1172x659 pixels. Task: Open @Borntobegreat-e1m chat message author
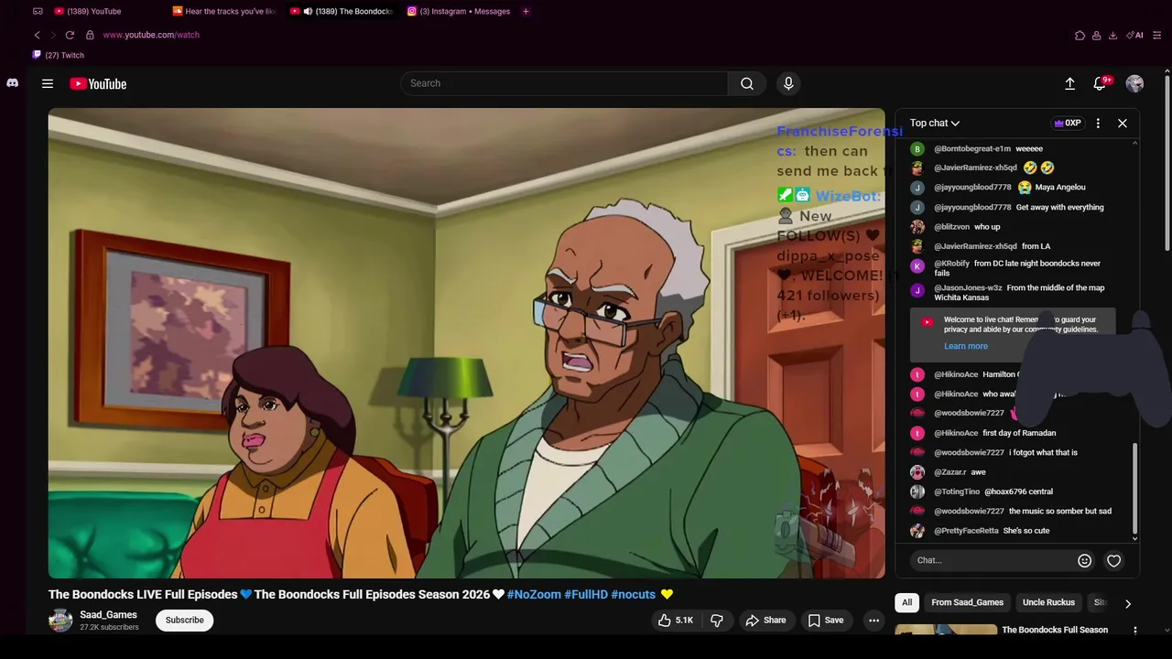click(x=972, y=148)
